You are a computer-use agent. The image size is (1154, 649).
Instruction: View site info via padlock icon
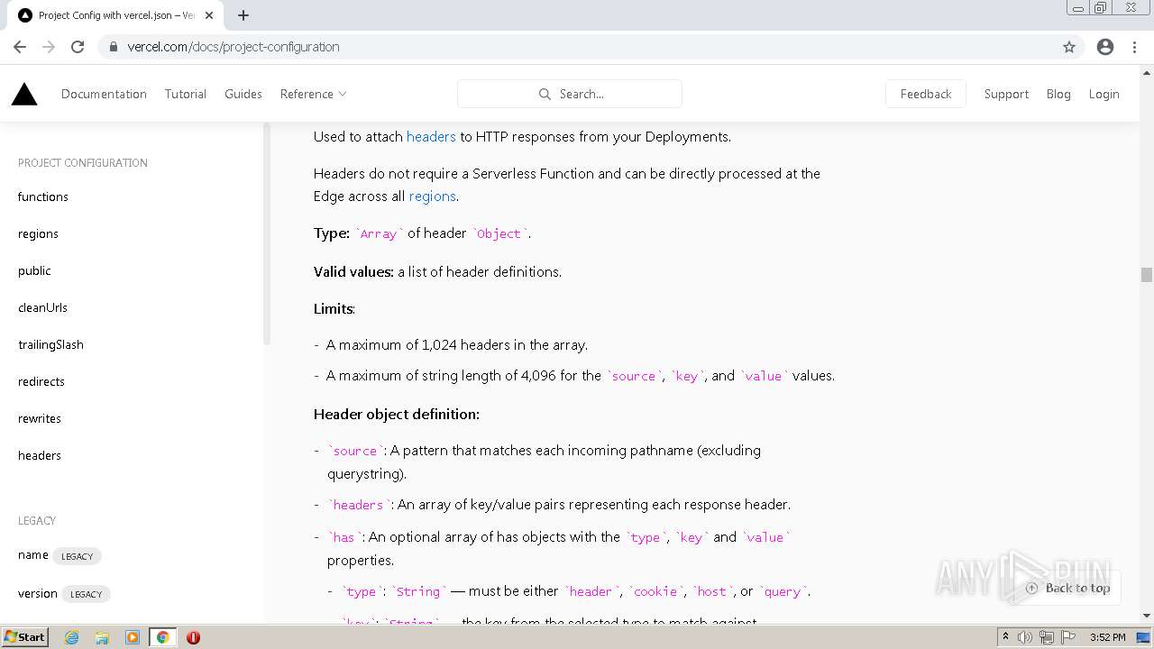coord(113,47)
